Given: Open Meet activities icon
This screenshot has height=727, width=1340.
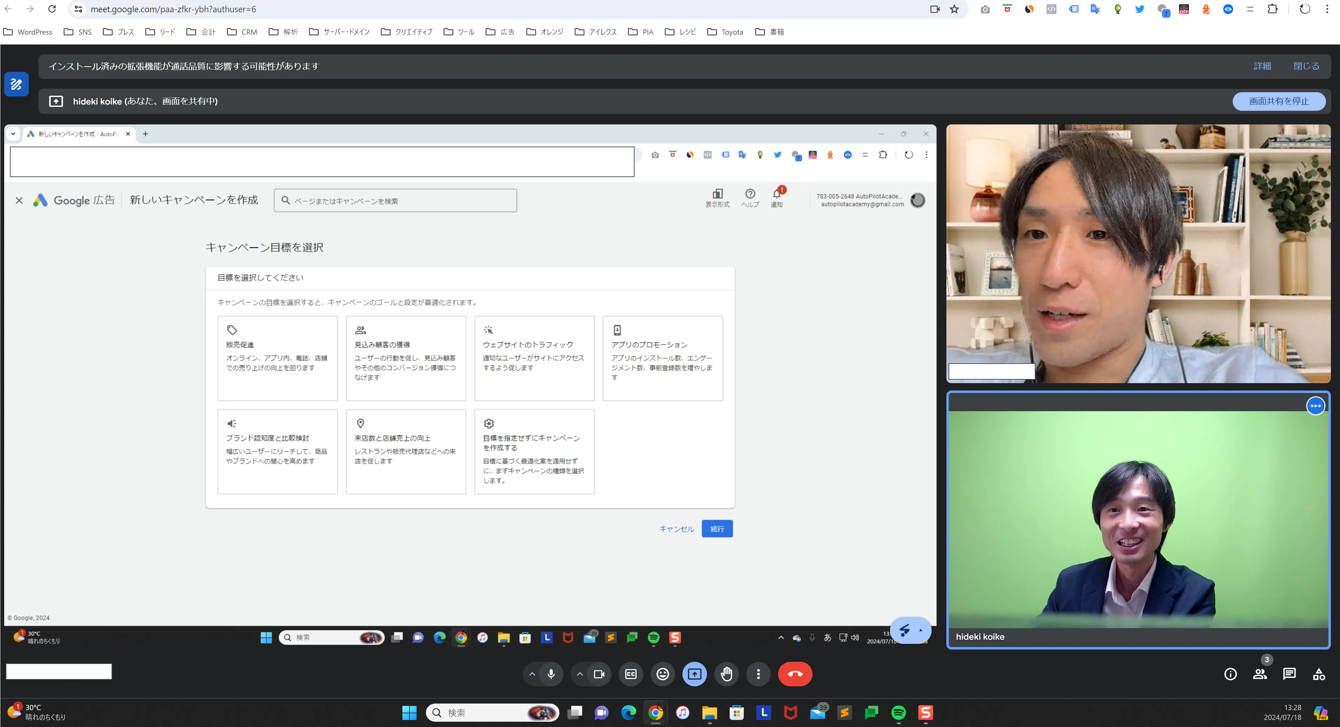Looking at the screenshot, I should point(1319,674).
